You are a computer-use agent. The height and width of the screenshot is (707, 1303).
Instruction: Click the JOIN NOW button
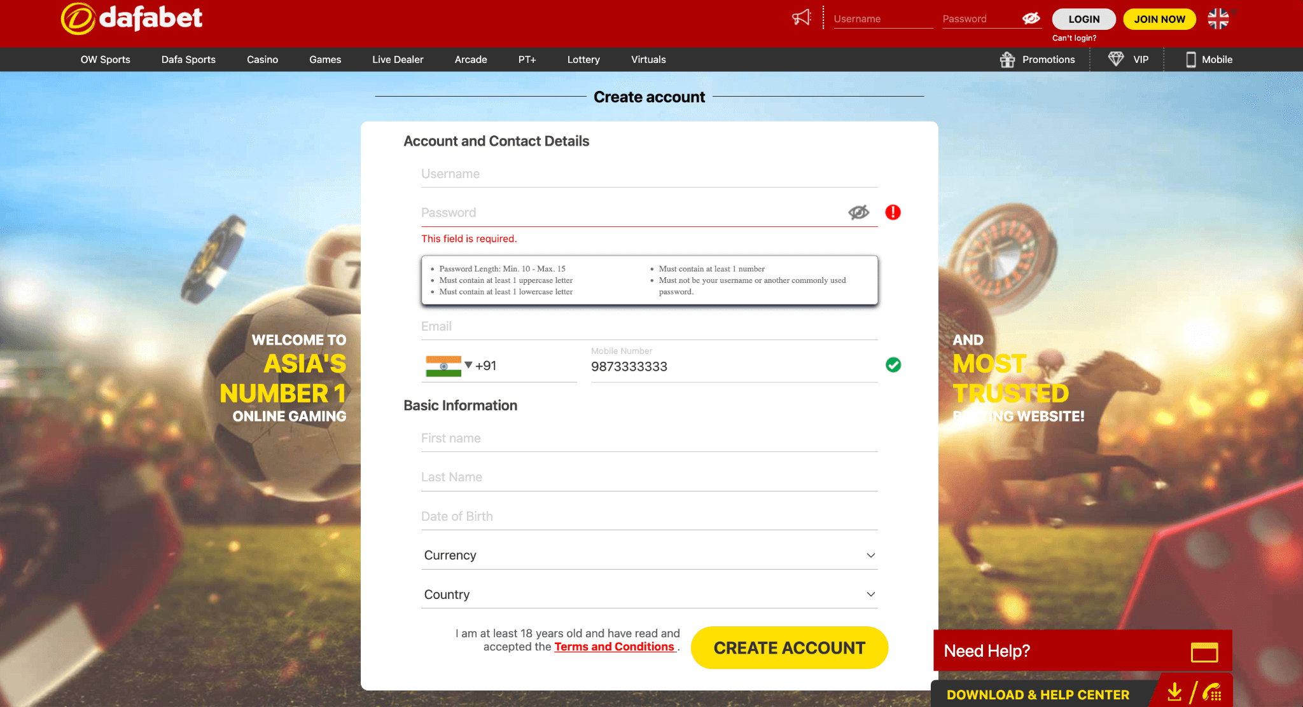click(x=1159, y=19)
